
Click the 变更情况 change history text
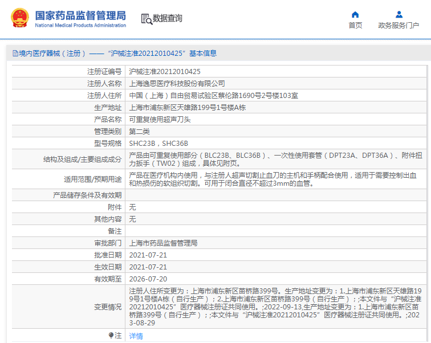tap(275, 307)
